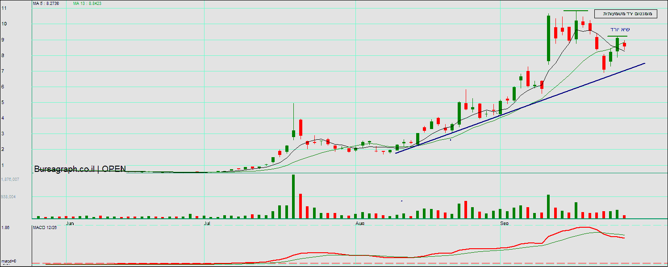Select the "MACD 12/26" panel label
Image resolution: width=668 pixels, height=267 pixels.
[45, 228]
